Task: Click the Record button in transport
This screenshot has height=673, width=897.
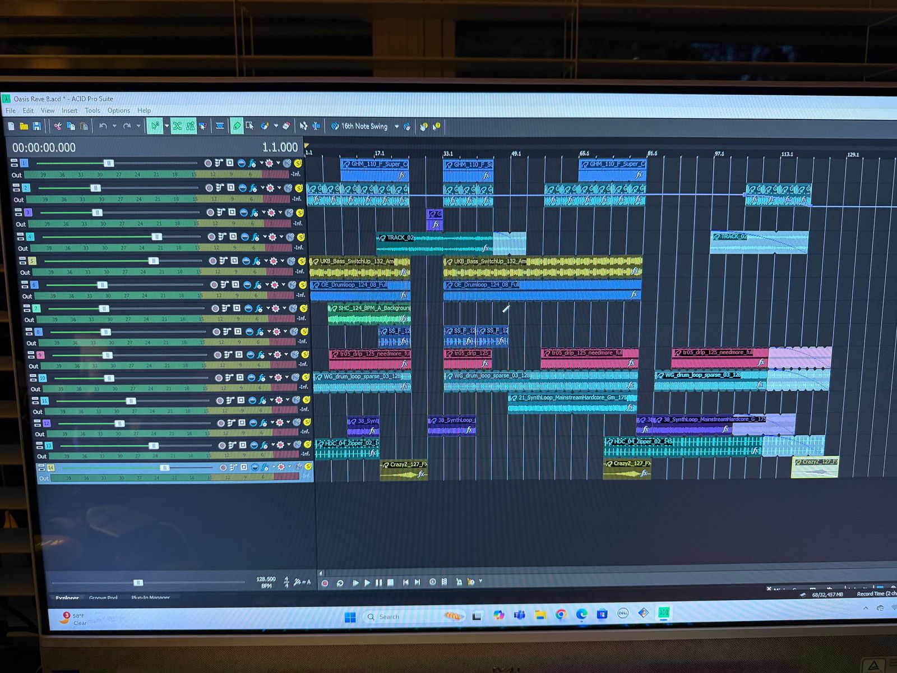Action: pyautogui.click(x=325, y=583)
